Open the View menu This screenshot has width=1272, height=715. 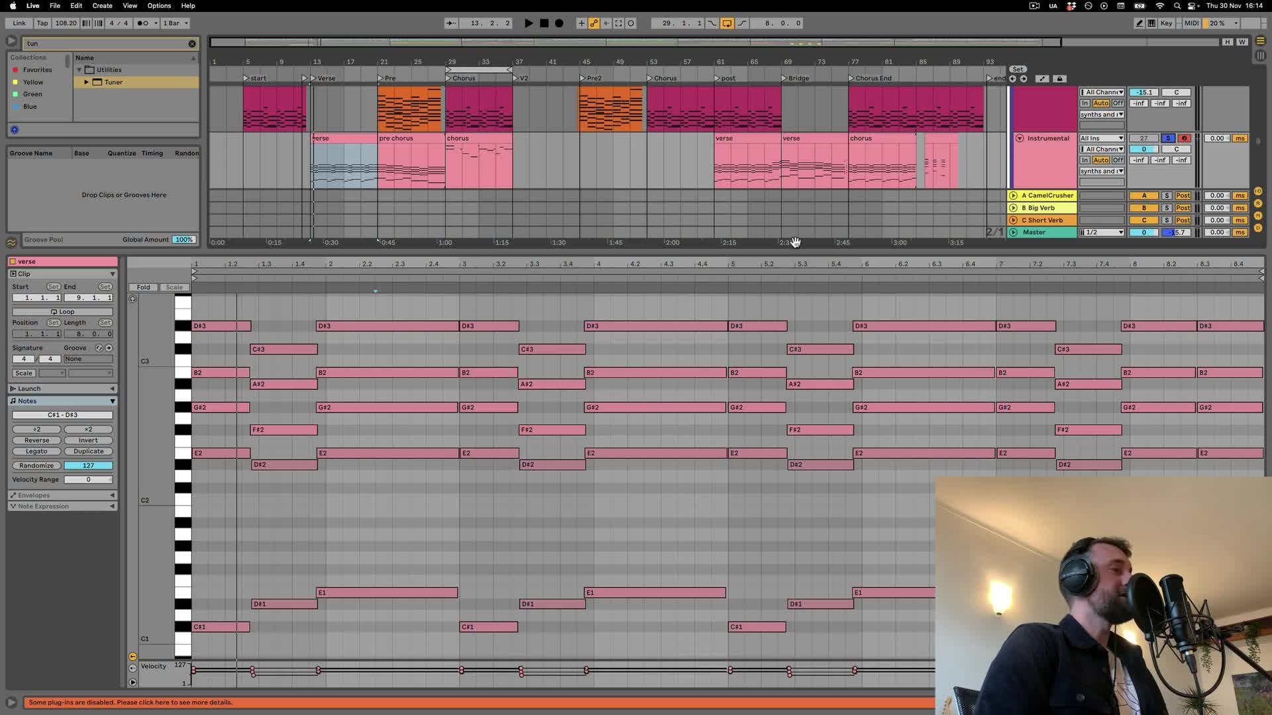coord(130,6)
